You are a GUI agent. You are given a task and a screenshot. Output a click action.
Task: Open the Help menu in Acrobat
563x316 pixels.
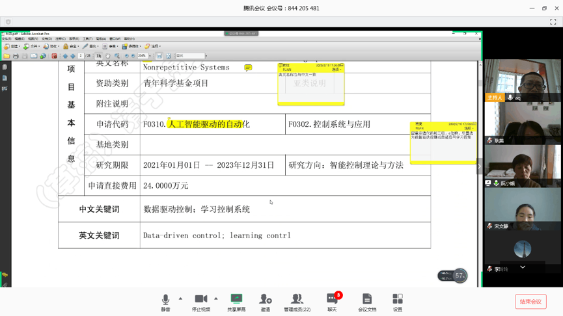[x=129, y=39]
